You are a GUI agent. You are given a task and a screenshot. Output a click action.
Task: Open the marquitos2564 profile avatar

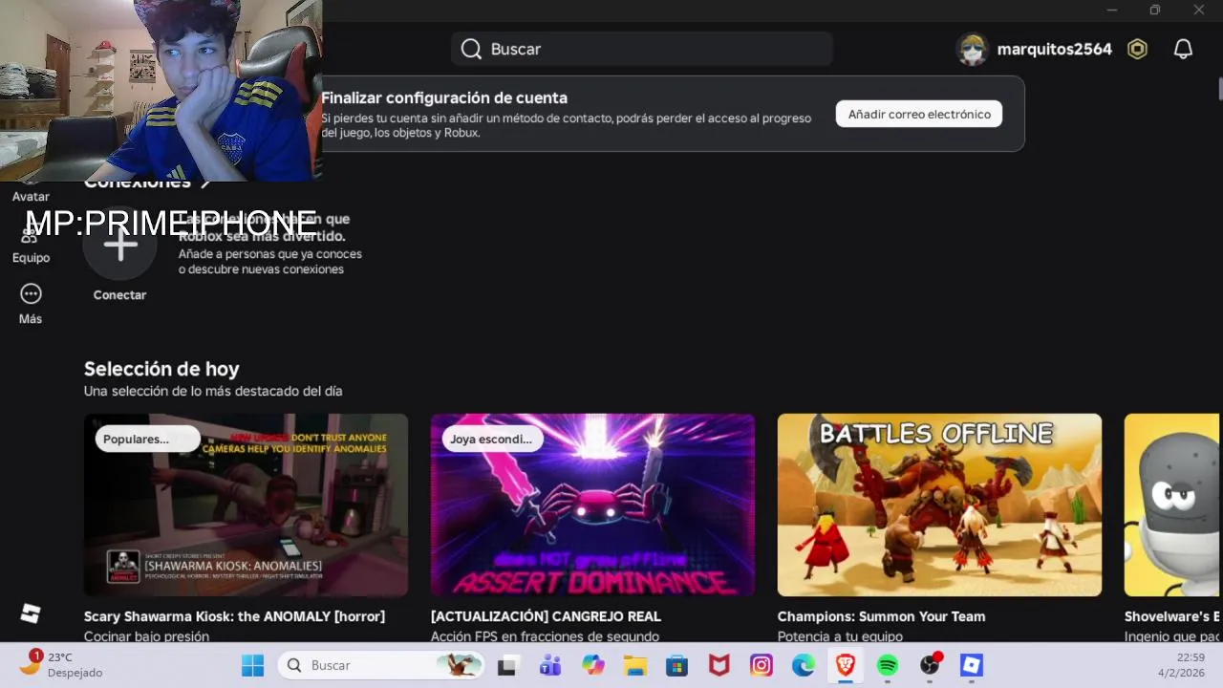pos(972,49)
